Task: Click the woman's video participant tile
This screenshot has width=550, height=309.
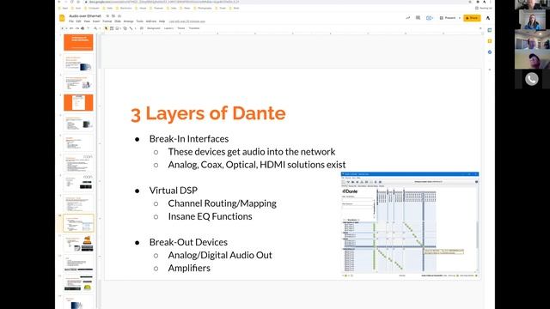Action: coord(532,20)
